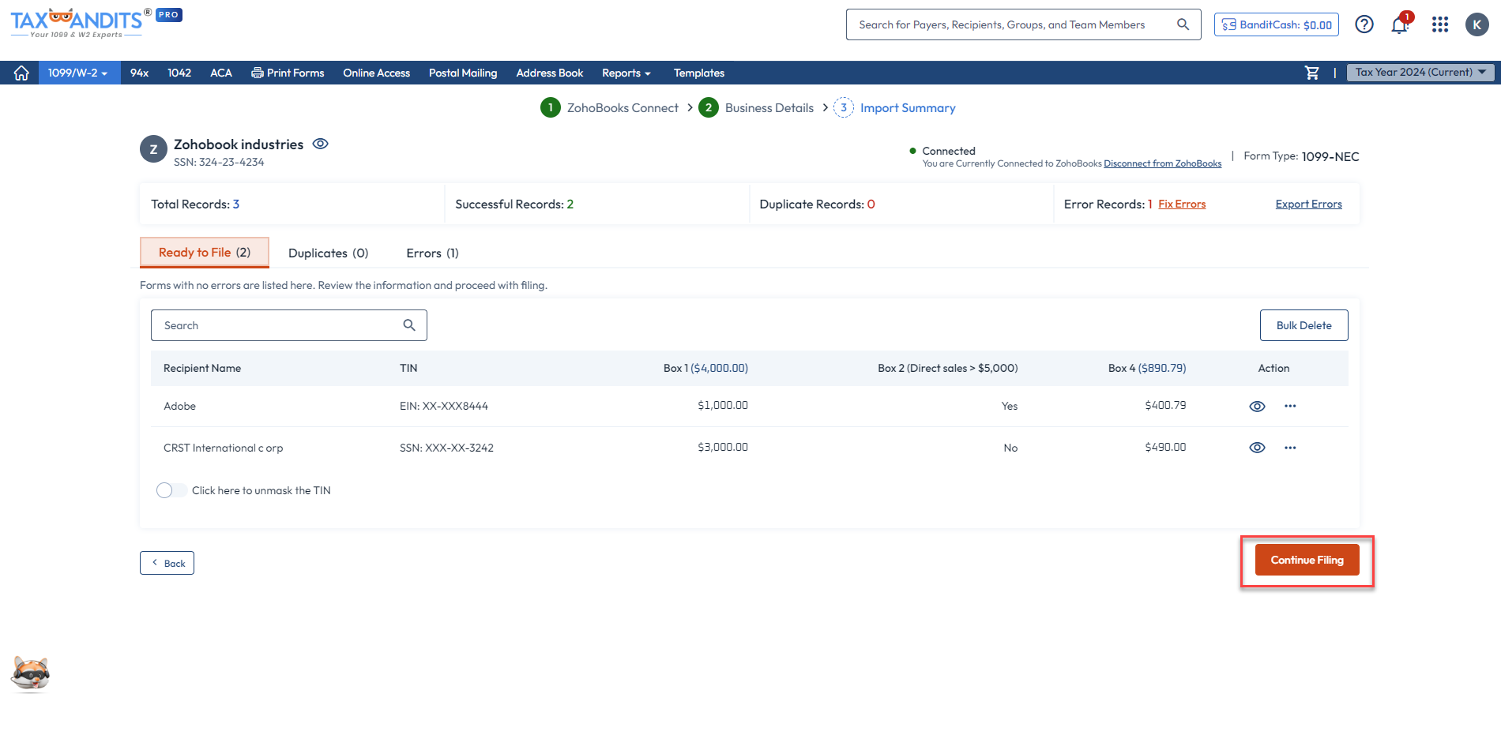Switch to the Errors tab
Viewport: 1501px width, 750px height.
click(432, 253)
